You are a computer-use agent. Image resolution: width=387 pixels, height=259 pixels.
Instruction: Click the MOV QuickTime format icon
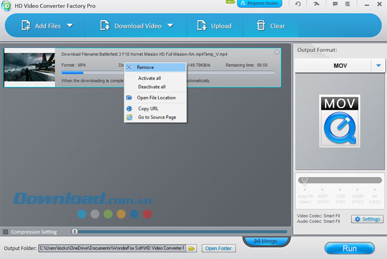click(x=339, y=121)
